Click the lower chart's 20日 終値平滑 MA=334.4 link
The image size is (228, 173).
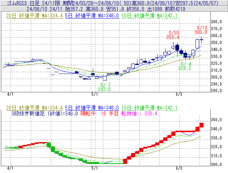coord(34,108)
